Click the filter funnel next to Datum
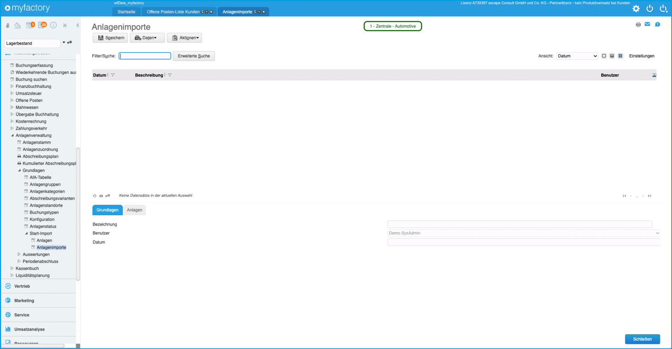Viewport: 672px width, 349px height. [x=113, y=75]
